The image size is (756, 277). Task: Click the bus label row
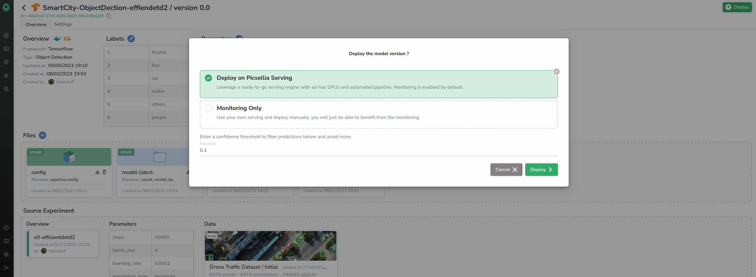point(147,65)
